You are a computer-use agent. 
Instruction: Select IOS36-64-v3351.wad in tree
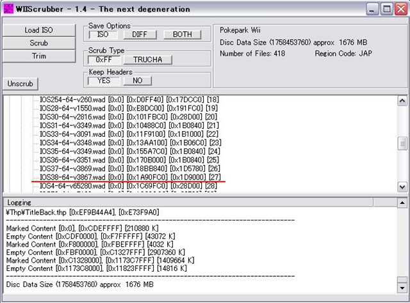tap(129, 160)
